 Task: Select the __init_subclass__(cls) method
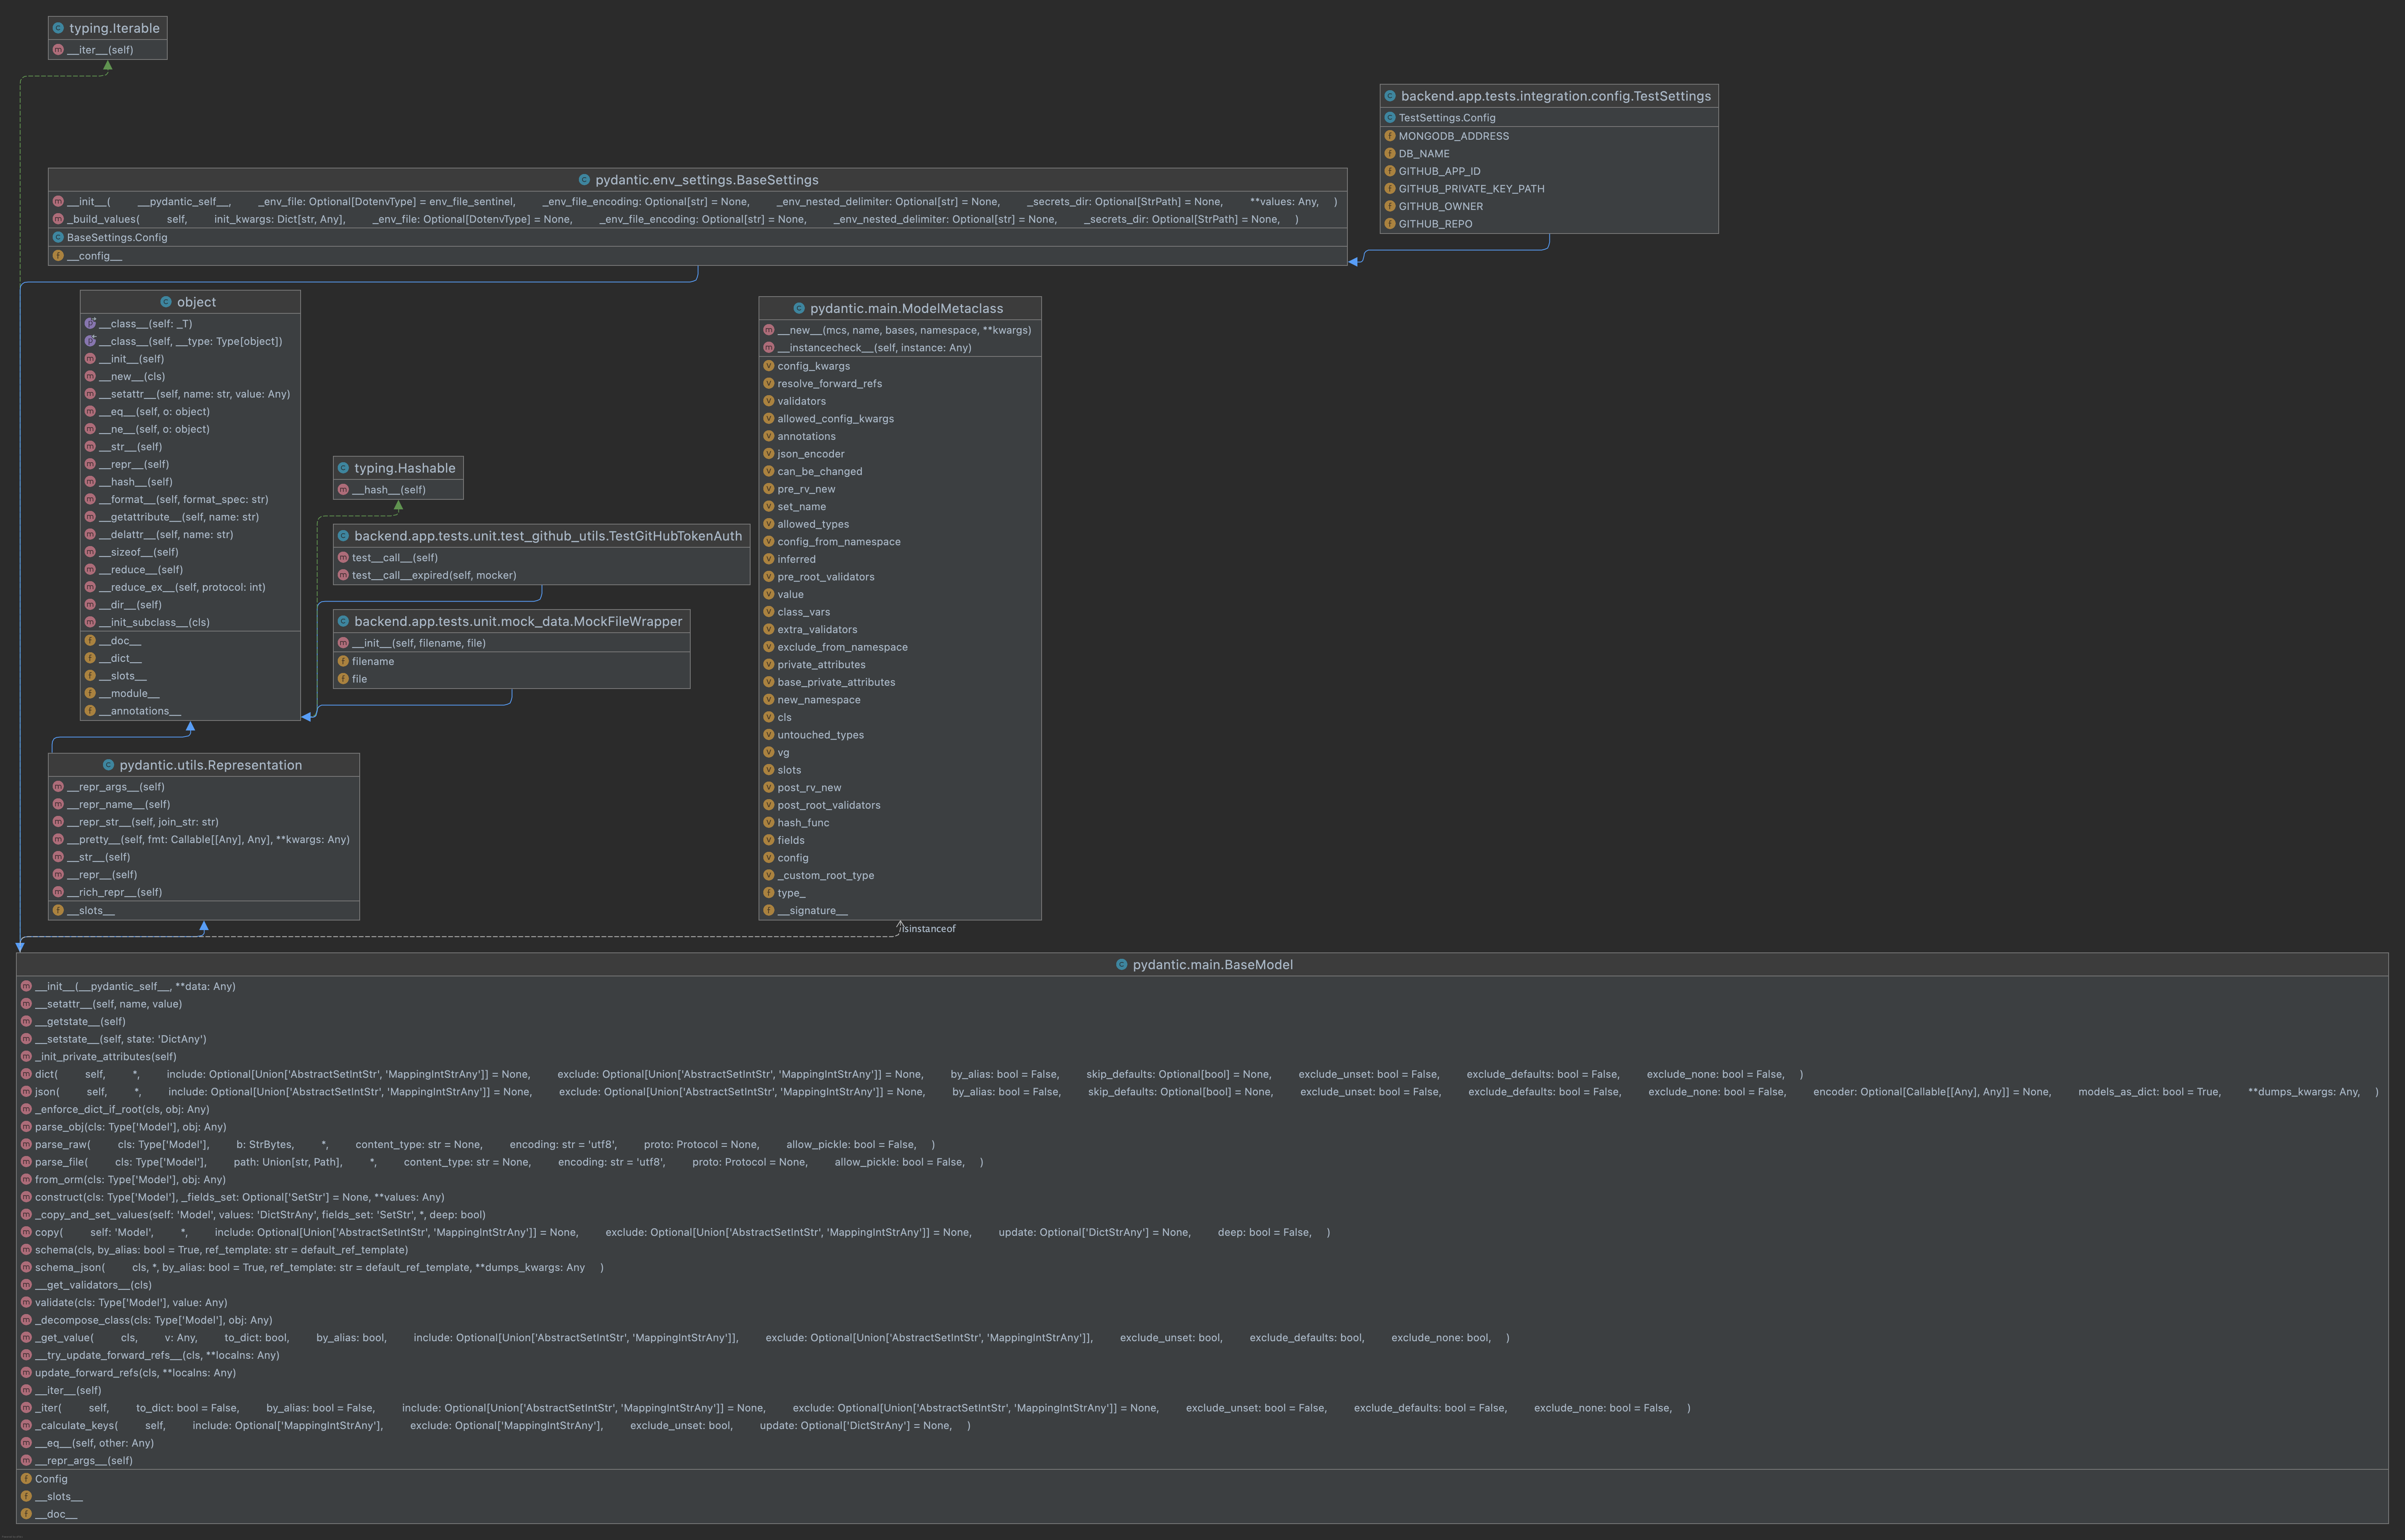click(154, 622)
